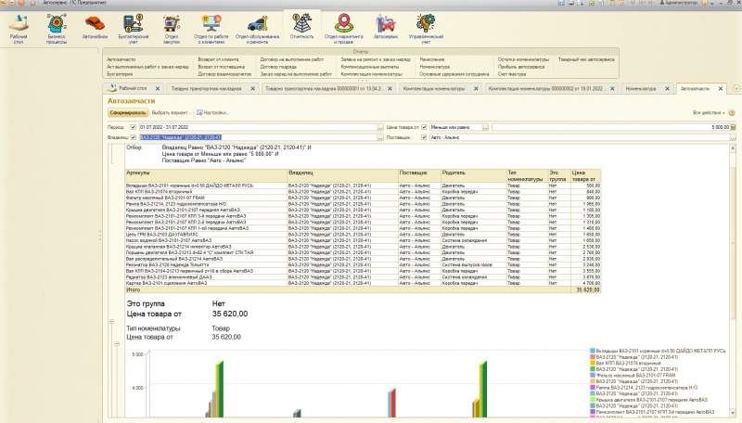This screenshot has width=742, height=423.
Task: Open the Автомобили section with red car icon
Action: (x=95, y=27)
